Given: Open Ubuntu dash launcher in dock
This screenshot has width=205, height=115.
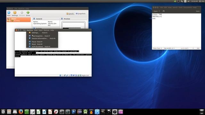Looking at the screenshot, I should click(x=3, y=112).
